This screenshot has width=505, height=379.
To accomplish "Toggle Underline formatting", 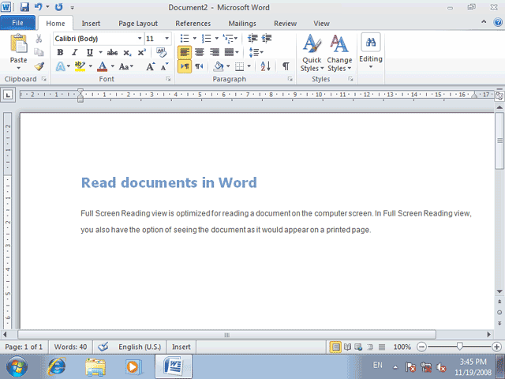I will (x=89, y=53).
